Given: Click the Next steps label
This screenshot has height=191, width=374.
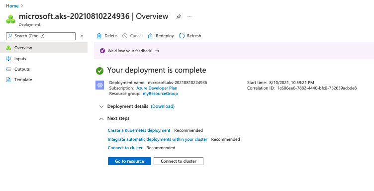Looking at the screenshot, I should (x=118, y=118).
